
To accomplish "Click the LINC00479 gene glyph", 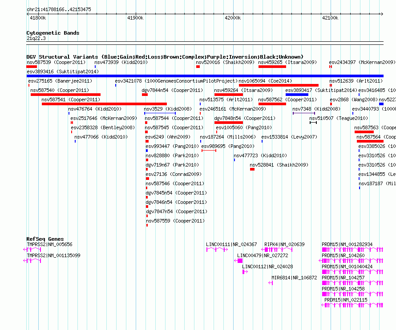I will (x=238, y=261).
